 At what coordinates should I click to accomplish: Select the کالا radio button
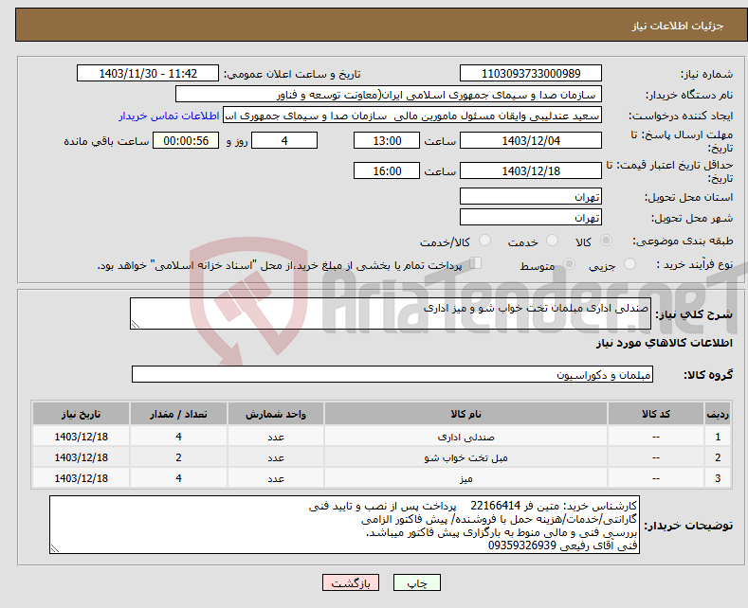(606, 241)
